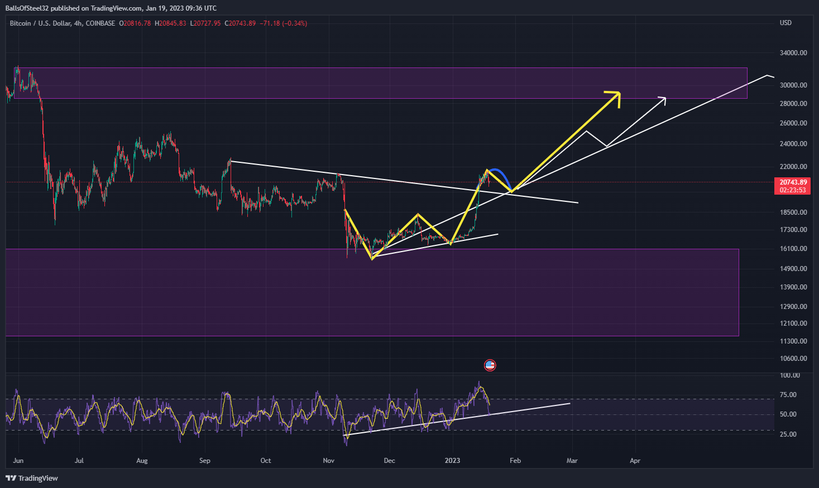
Task: Click the 34000.00 price axis label
Action: coord(793,53)
